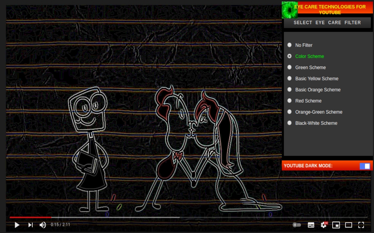The image size is (374, 233).
Task: Choose the Green Scheme filter
Action: click(290, 67)
